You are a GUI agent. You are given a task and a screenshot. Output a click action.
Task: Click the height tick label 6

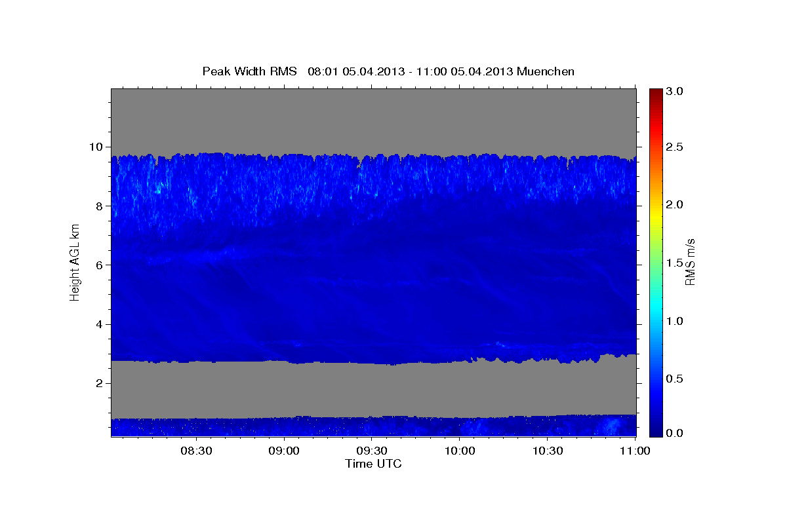pyautogui.click(x=100, y=265)
